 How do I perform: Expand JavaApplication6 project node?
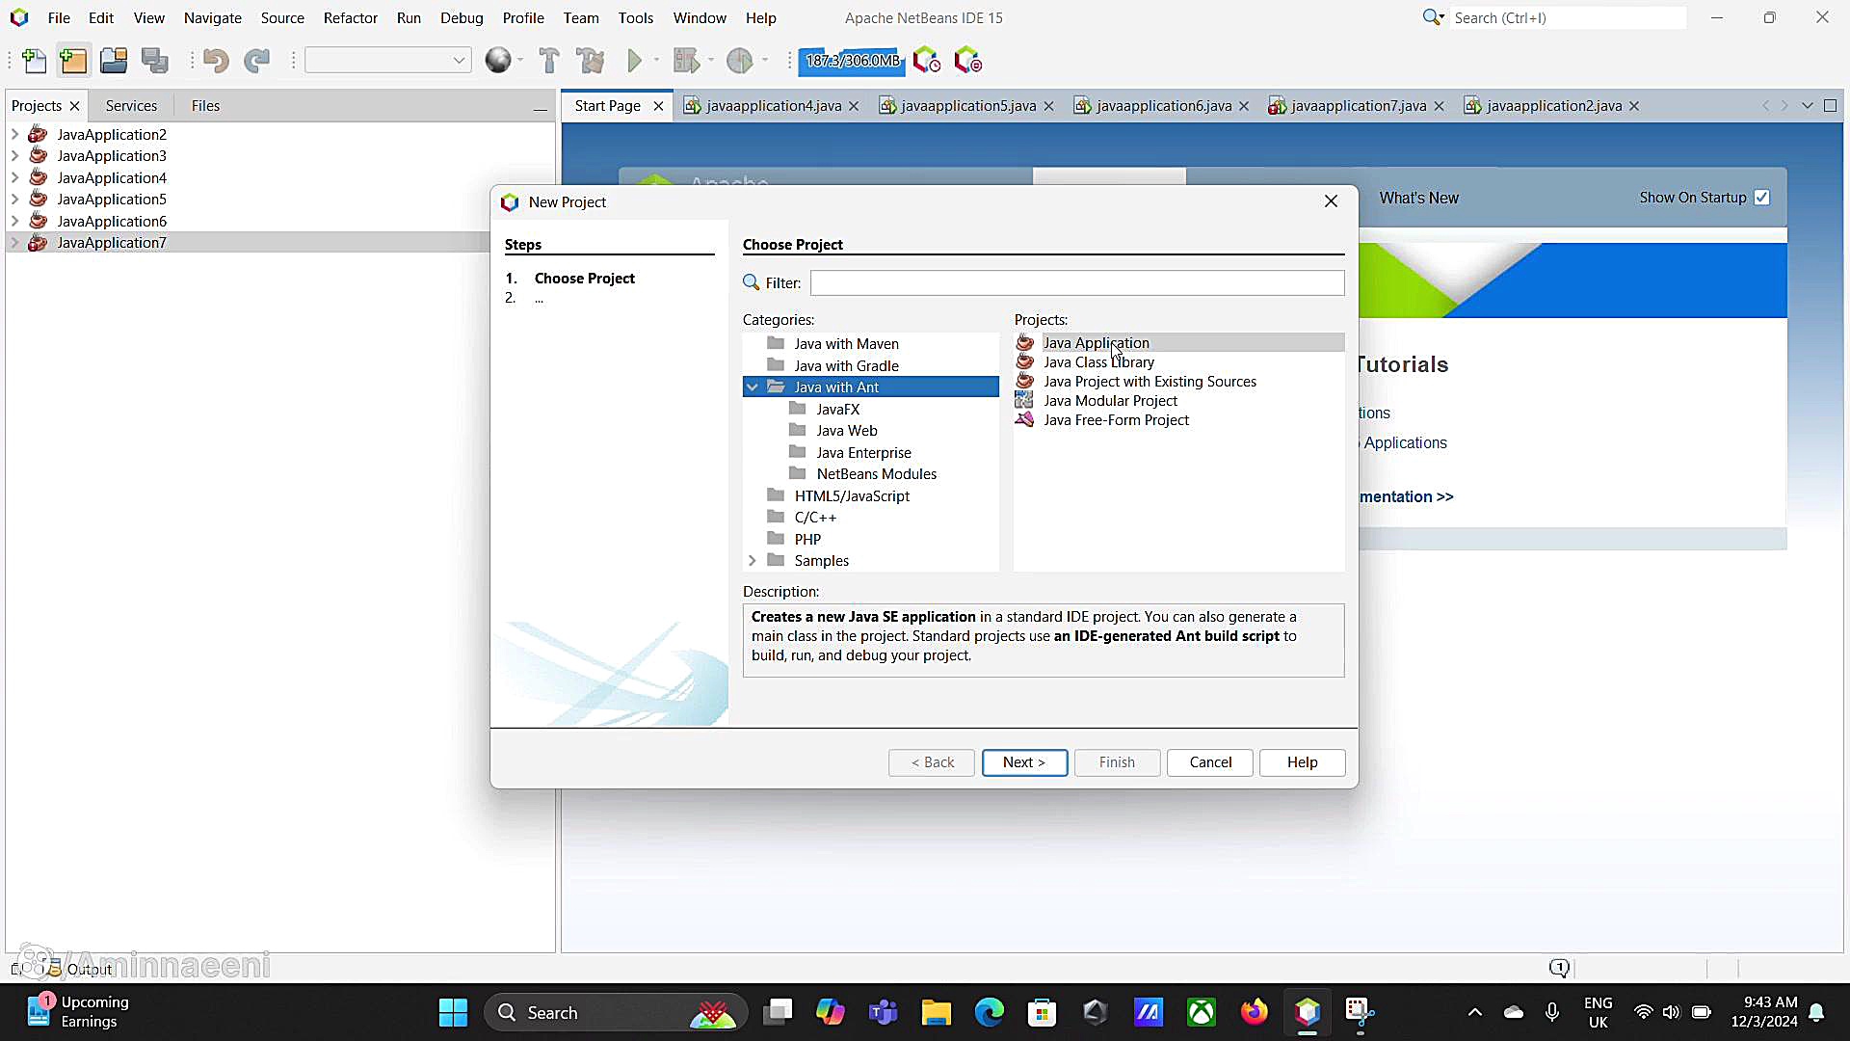coord(15,221)
